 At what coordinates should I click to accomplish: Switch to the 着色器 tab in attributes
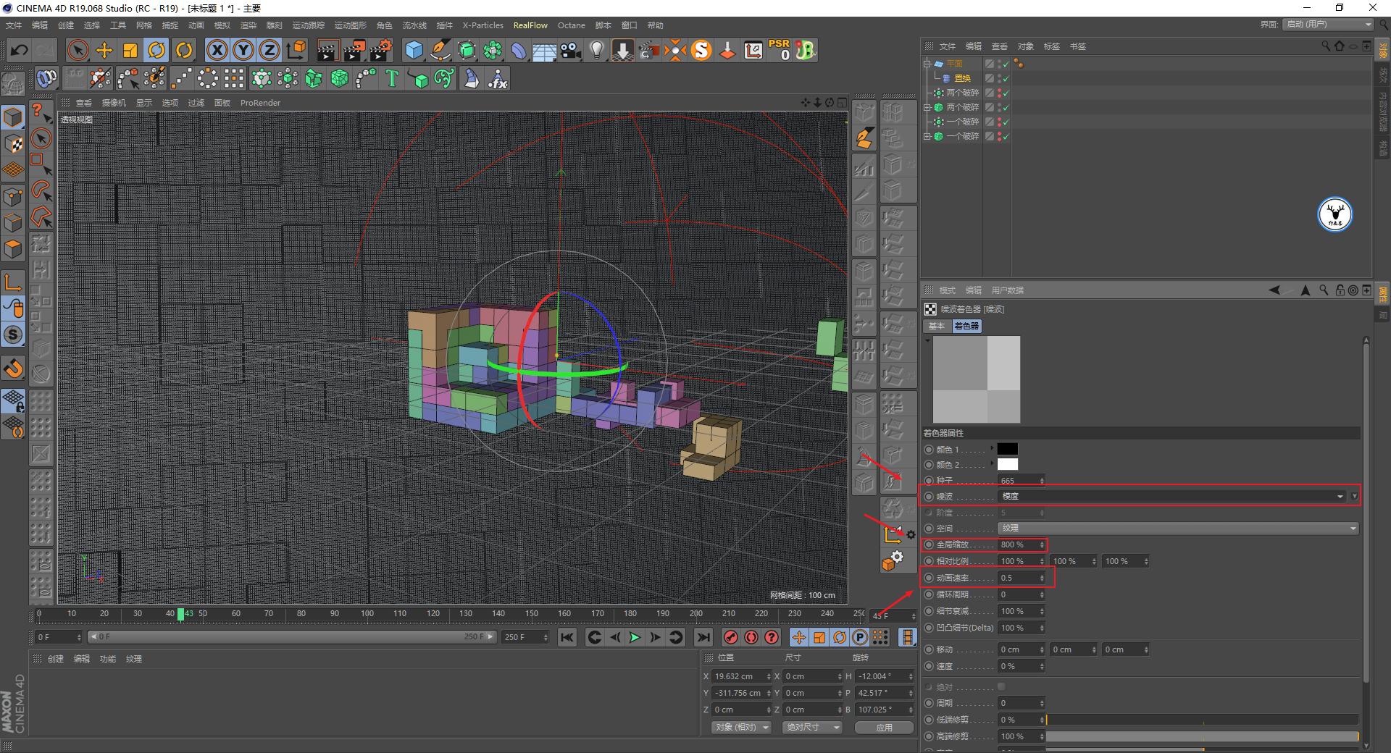[969, 326]
